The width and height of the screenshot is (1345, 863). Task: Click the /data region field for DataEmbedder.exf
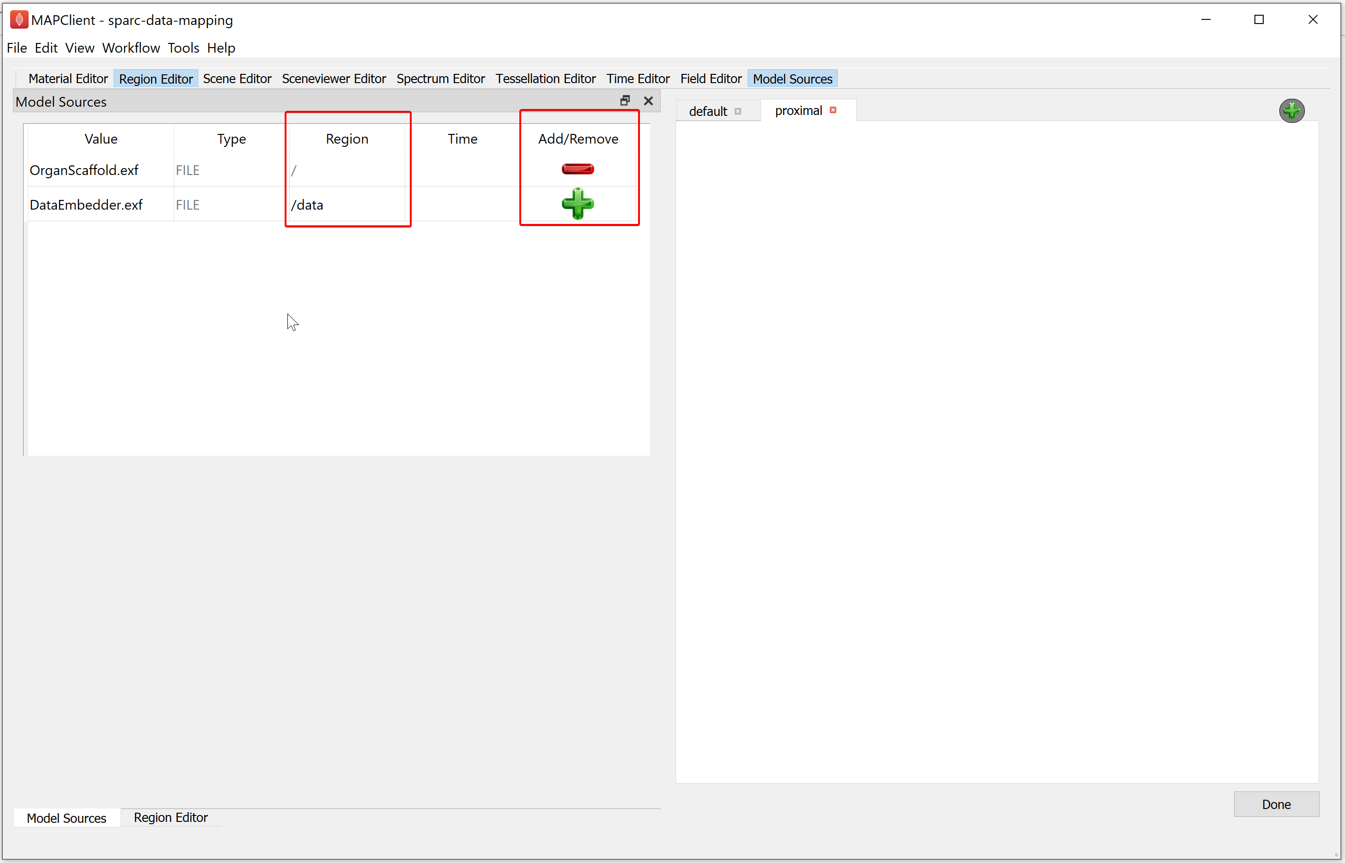point(347,205)
